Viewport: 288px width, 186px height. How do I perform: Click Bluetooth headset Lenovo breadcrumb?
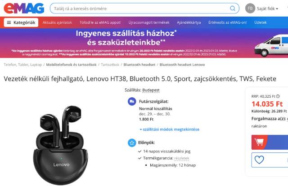pyautogui.click(x=182, y=65)
